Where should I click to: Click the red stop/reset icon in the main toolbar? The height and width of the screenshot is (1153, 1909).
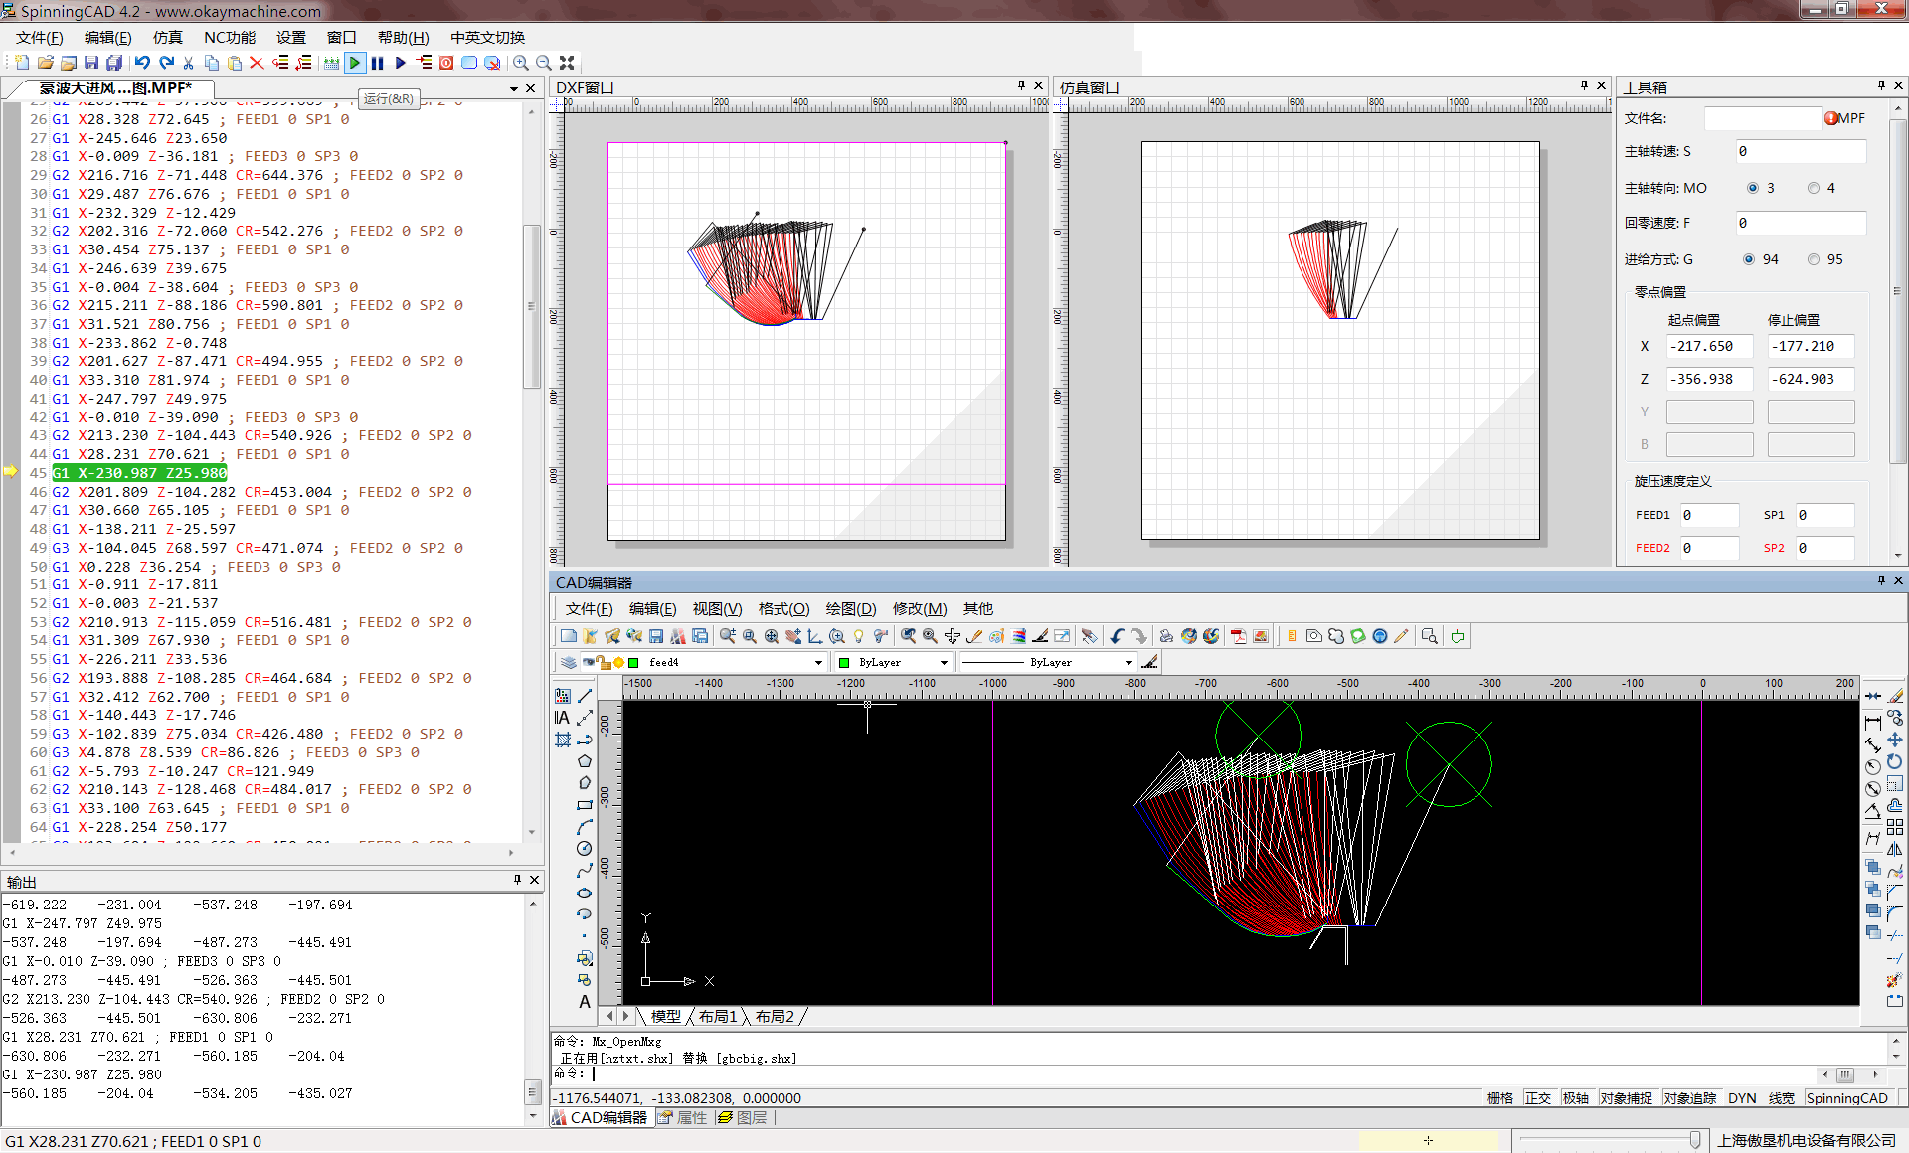tap(446, 63)
